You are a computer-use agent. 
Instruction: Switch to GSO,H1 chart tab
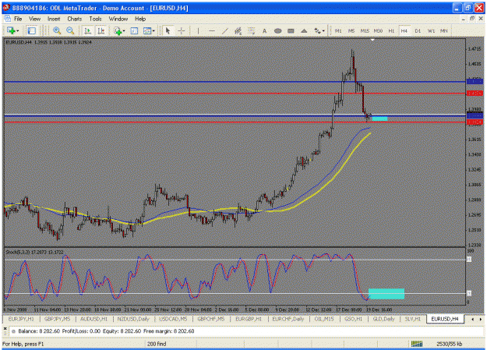[353, 319]
